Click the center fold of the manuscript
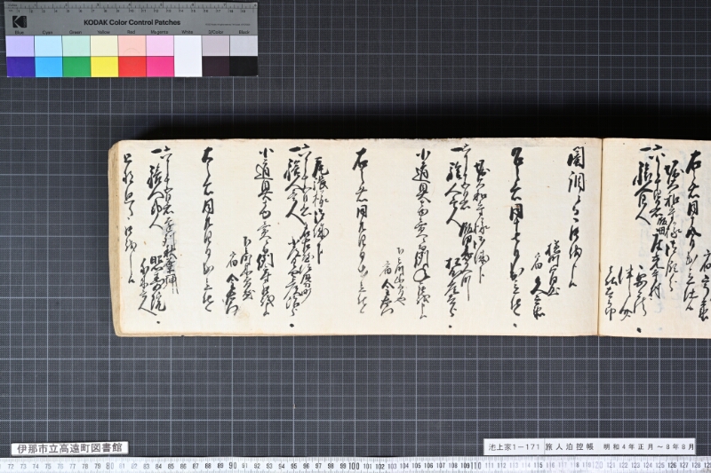 point(601,237)
